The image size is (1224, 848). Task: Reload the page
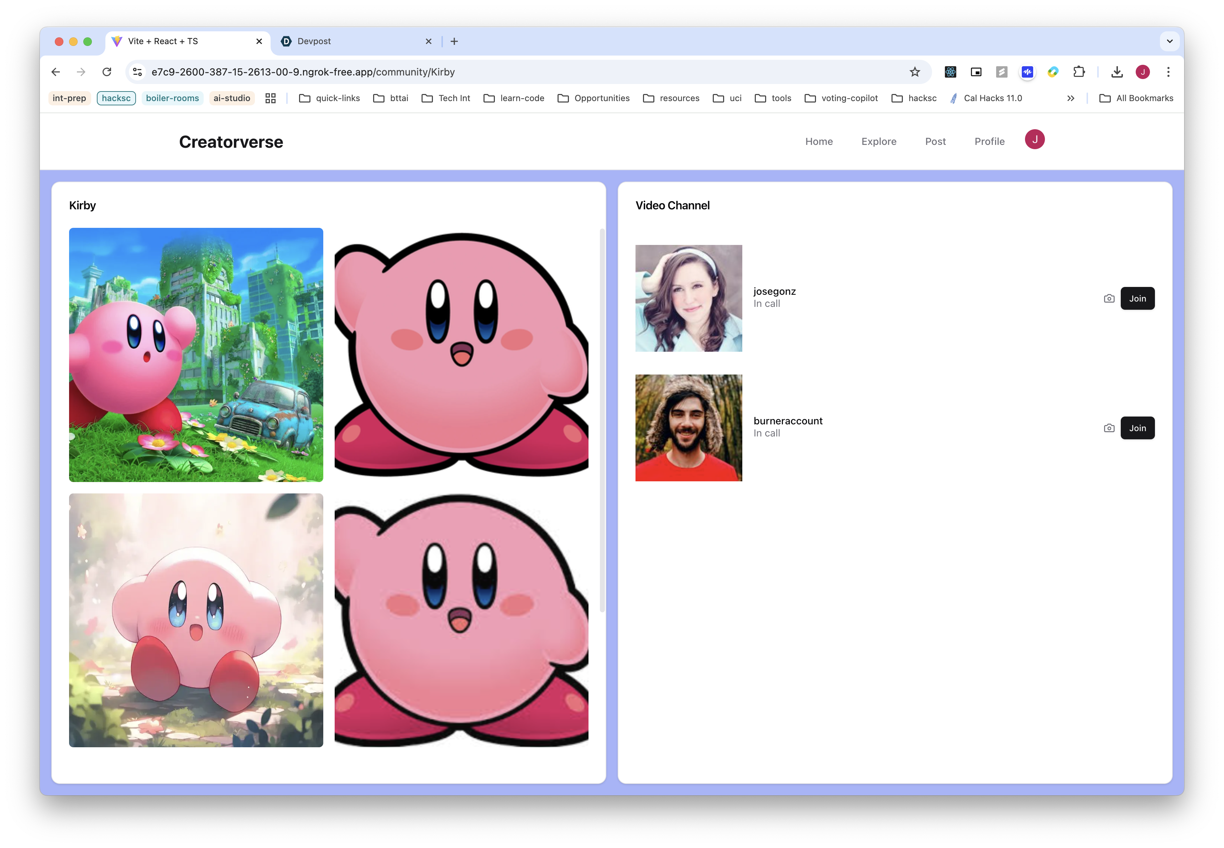point(107,72)
